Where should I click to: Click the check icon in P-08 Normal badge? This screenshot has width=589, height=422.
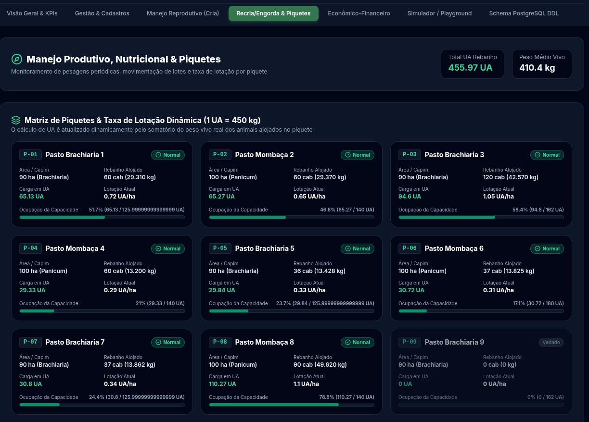pos(347,342)
